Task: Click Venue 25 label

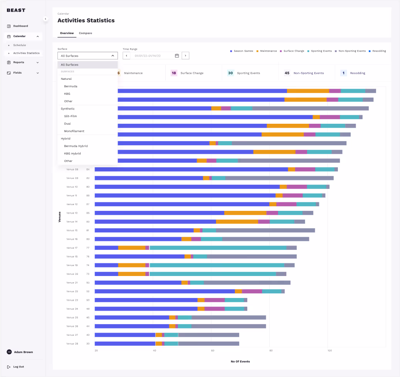Action: pyautogui.click(x=72, y=318)
